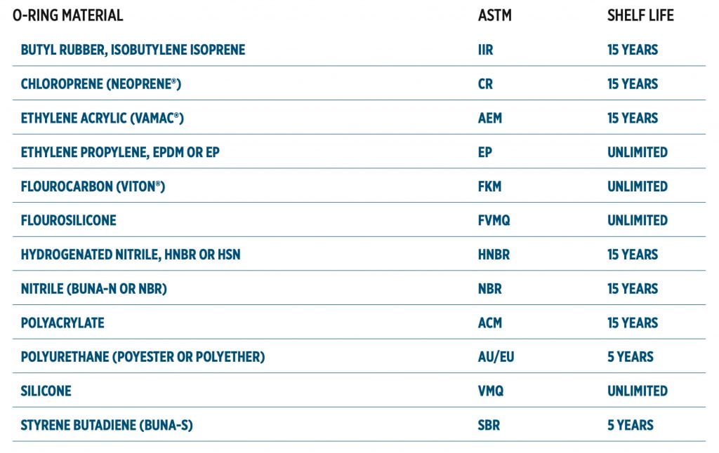The height and width of the screenshot is (453, 719).
Task: Click the O-RING MATERIAL column header
Action: [68, 15]
